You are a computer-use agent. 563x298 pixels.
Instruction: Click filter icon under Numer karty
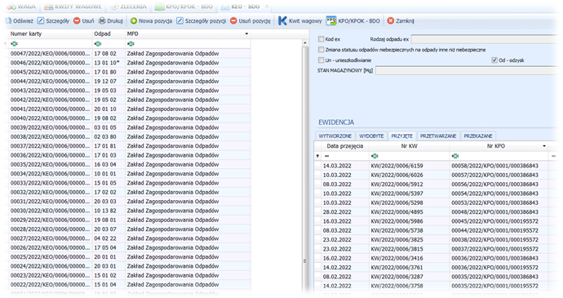click(x=15, y=44)
